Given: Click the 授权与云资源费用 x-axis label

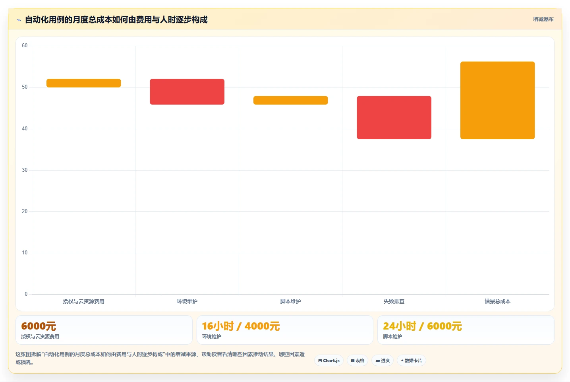Looking at the screenshot, I should 83,301.
